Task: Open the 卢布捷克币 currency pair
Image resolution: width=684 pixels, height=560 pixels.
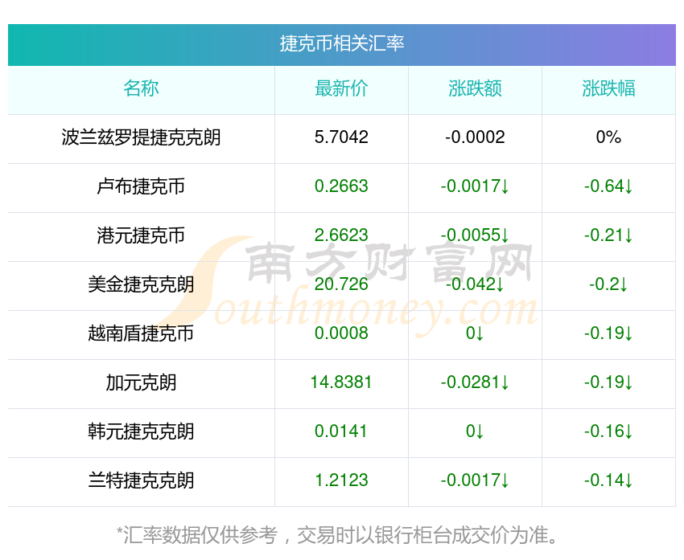Action: pyautogui.click(x=141, y=186)
